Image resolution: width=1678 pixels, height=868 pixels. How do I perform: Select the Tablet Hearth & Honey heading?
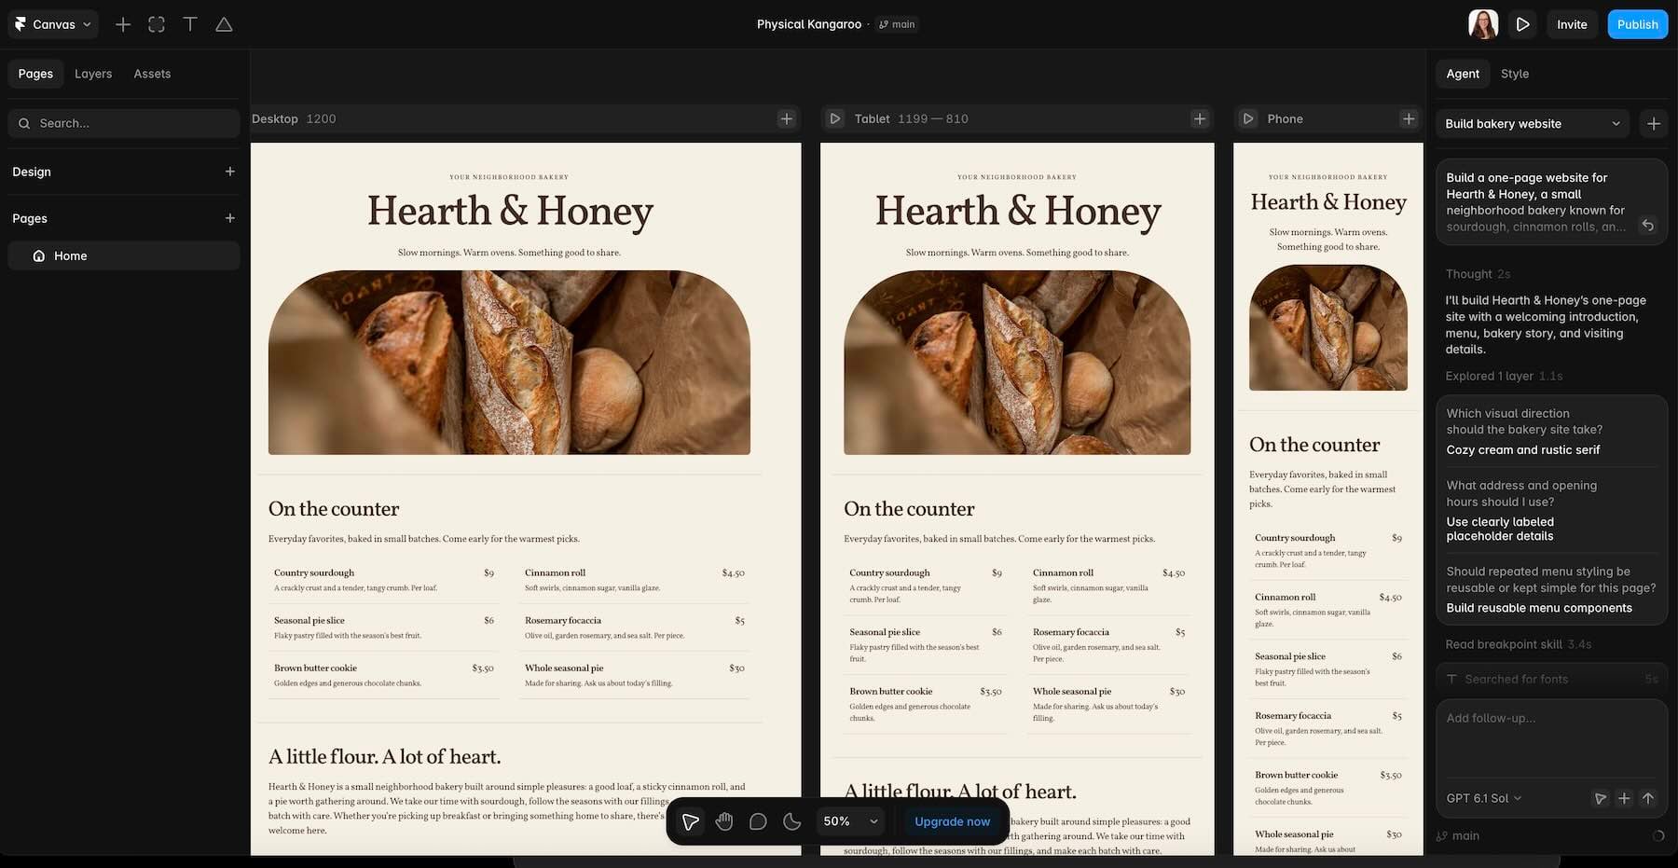click(1018, 211)
